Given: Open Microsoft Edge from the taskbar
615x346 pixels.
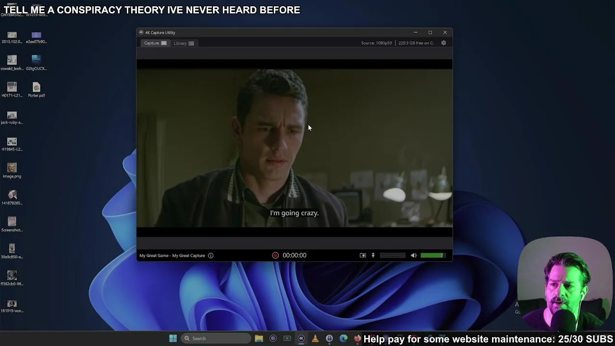Looking at the screenshot, I should click(344, 338).
